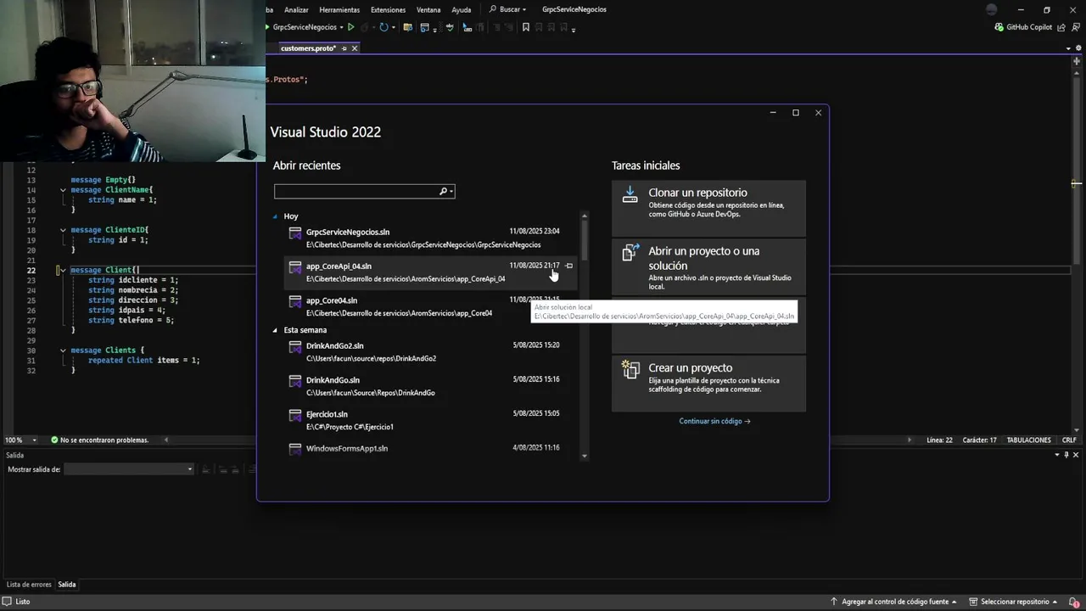Close the customers.proto tab

(x=355, y=48)
